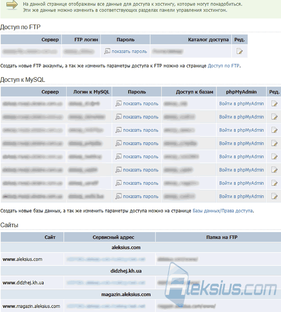Click the magnifier icon beside second MySQL password

[118, 117]
